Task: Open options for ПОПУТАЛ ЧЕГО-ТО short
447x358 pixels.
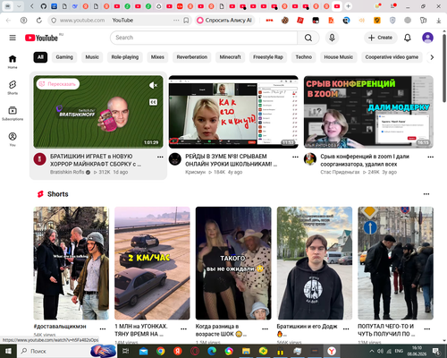Action: point(427,329)
